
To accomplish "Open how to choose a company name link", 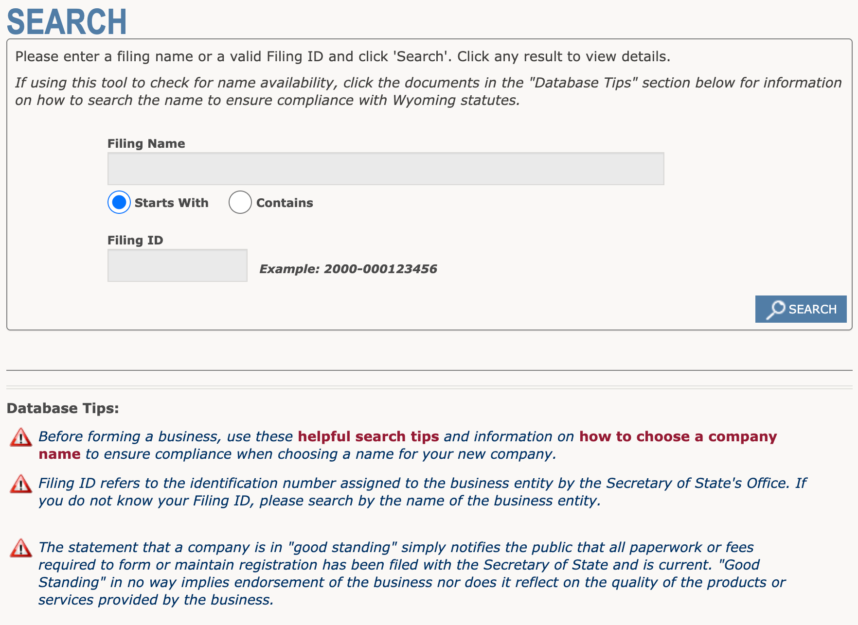I will coord(408,445).
